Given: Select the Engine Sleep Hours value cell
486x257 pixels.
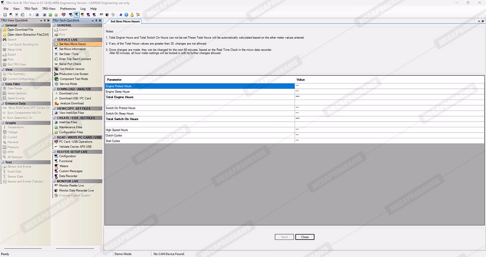Looking at the screenshot, I should pos(389,92).
